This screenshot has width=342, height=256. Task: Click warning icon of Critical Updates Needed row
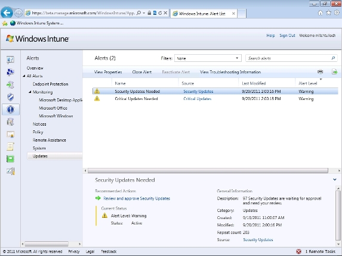[97, 98]
